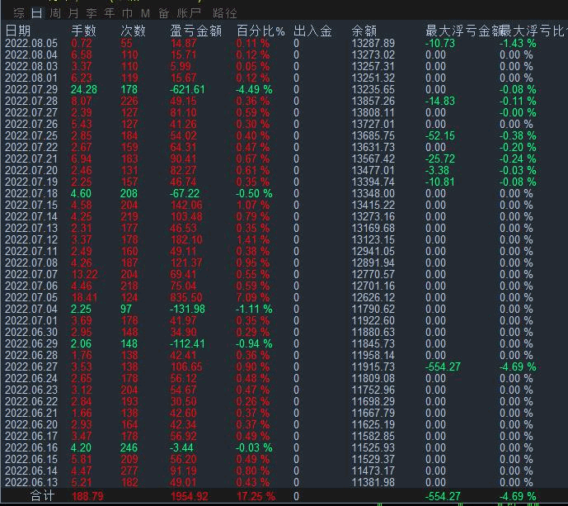Click the 盈亏金额 column header
This screenshot has width=568, height=506.
pyautogui.click(x=196, y=31)
